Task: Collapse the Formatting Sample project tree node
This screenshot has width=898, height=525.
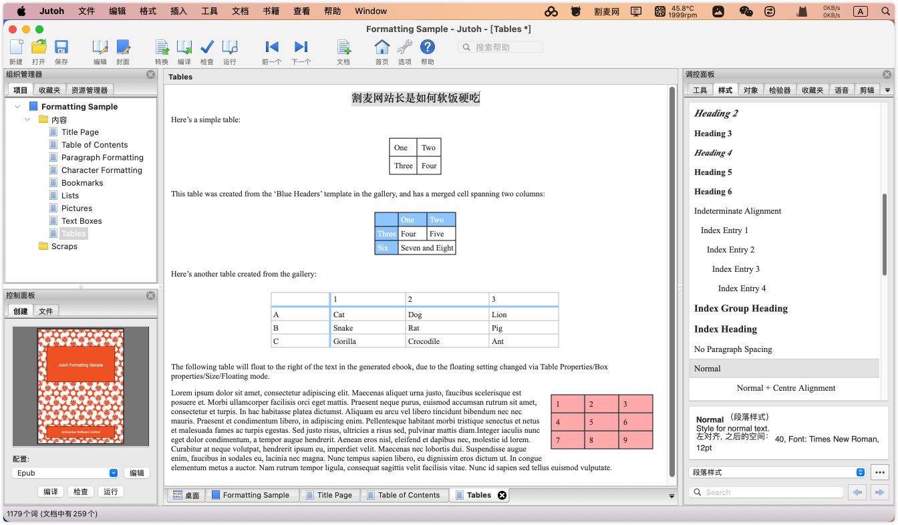Action: 17,107
